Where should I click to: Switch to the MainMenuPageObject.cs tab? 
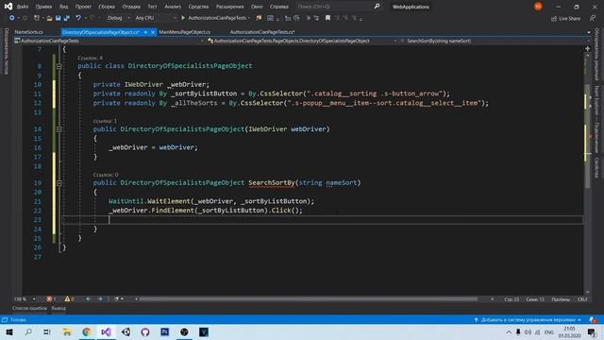[x=185, y=32]
